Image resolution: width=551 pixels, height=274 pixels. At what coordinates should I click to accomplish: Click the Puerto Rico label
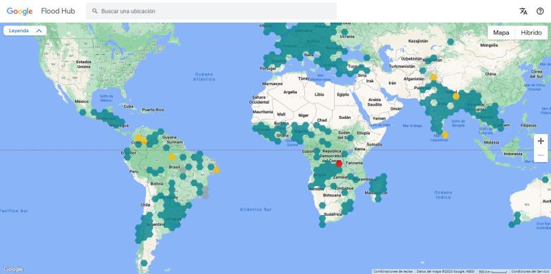tap(153, 110)
